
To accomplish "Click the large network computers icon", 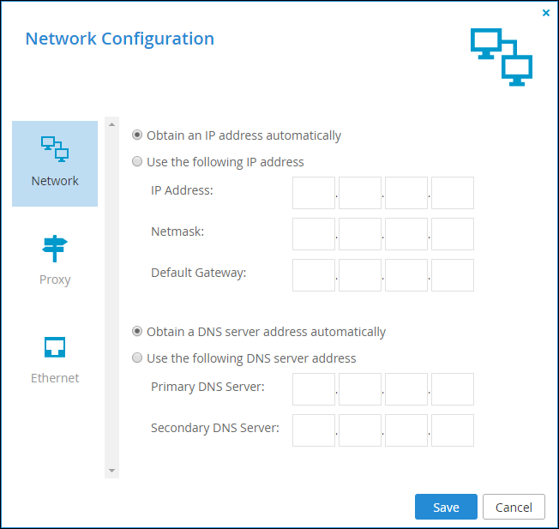I will (x=502, y=57).
